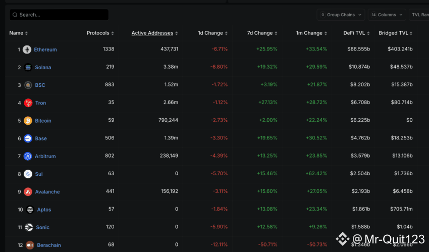Click the Arbitrum chain logo icon
The image size is (429, 252).
click(x=28, y=156)
